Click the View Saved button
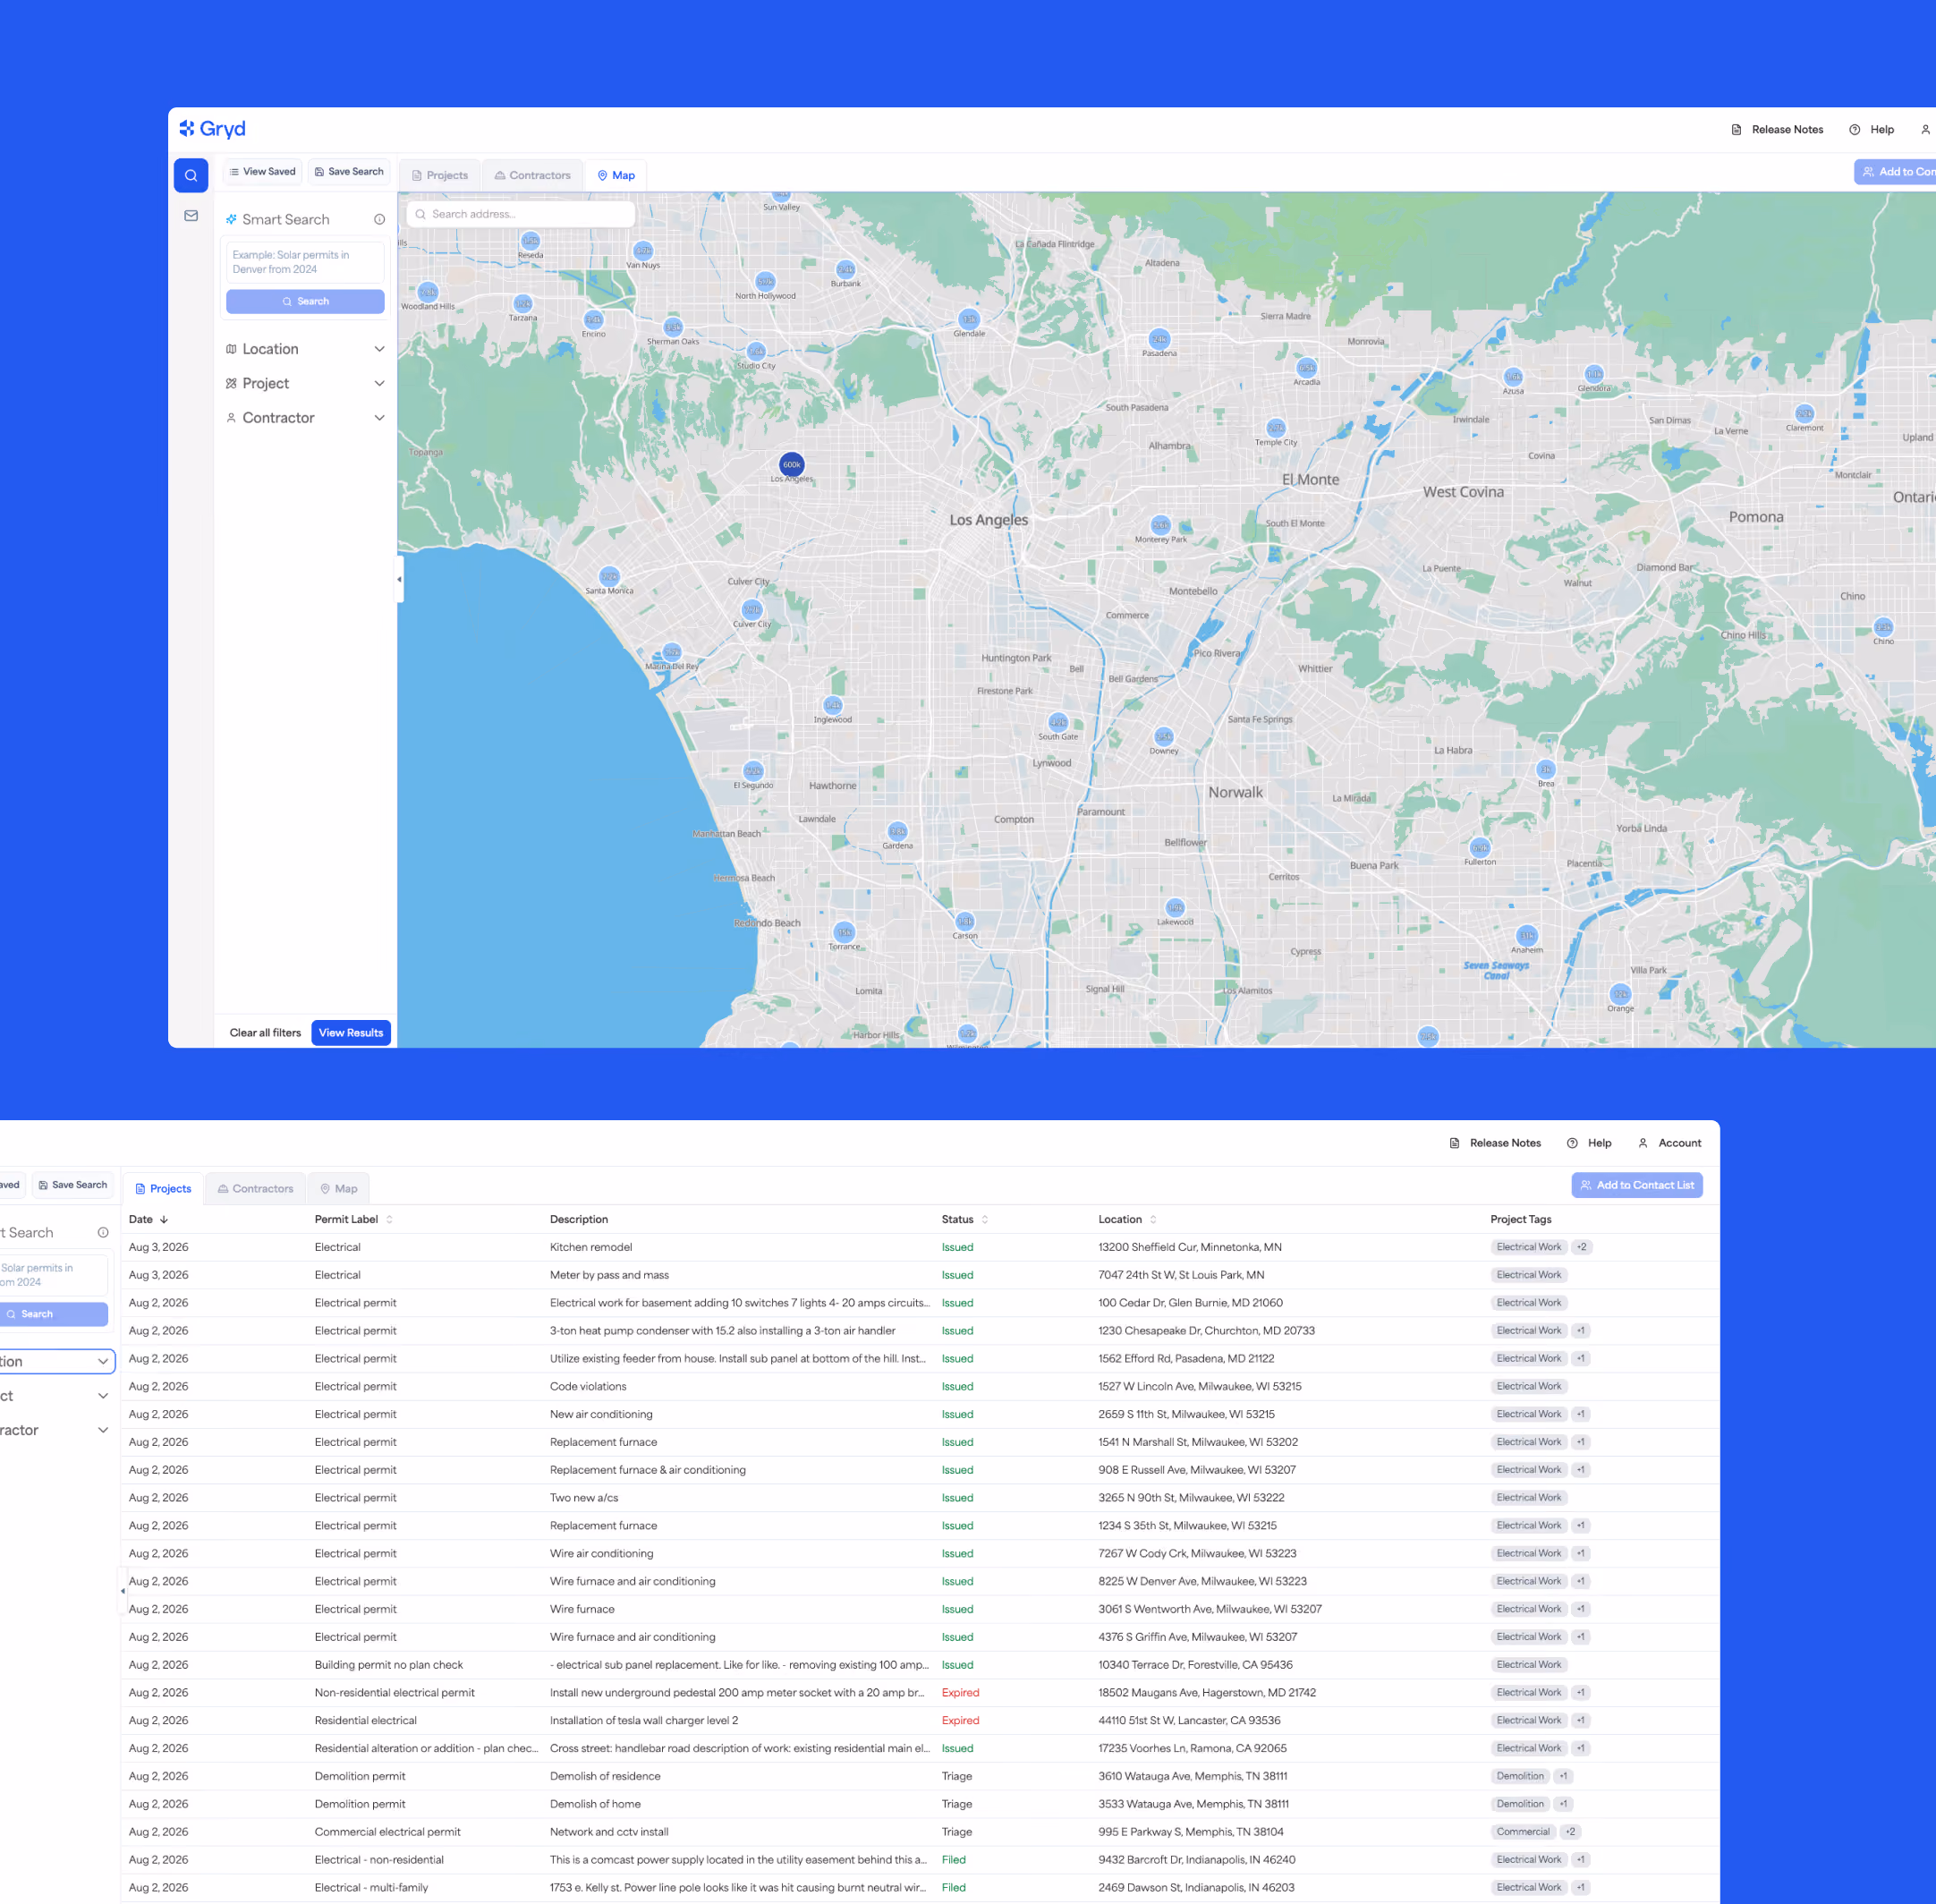1936x1904 pixels. pyautogui.click(x=262, y=172)
